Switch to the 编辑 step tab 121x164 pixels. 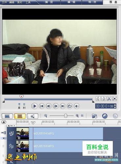71,2
